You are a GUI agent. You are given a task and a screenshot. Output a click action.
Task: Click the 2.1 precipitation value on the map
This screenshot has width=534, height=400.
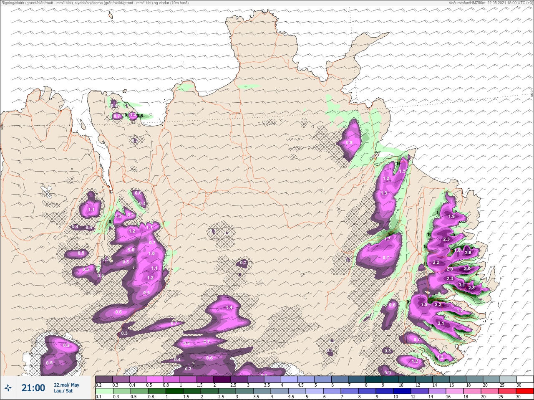point(441,324)
